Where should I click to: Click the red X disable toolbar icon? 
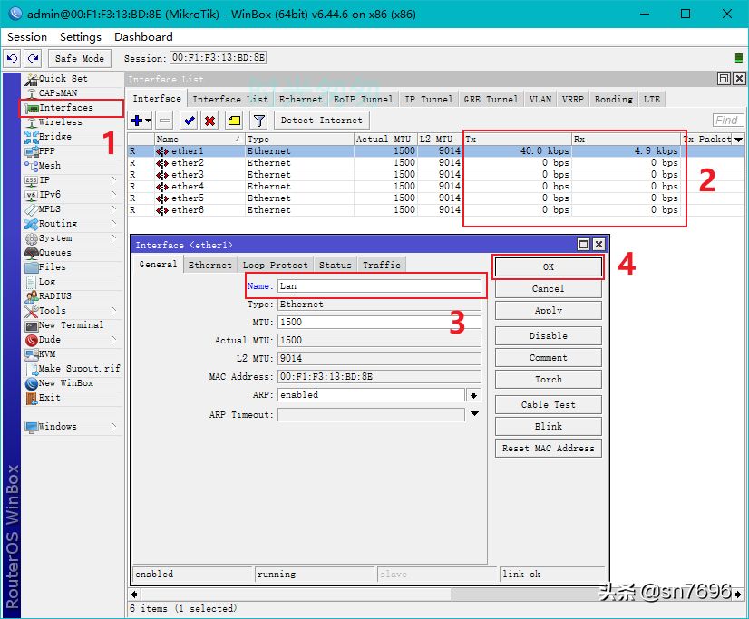tap(209, 121)
